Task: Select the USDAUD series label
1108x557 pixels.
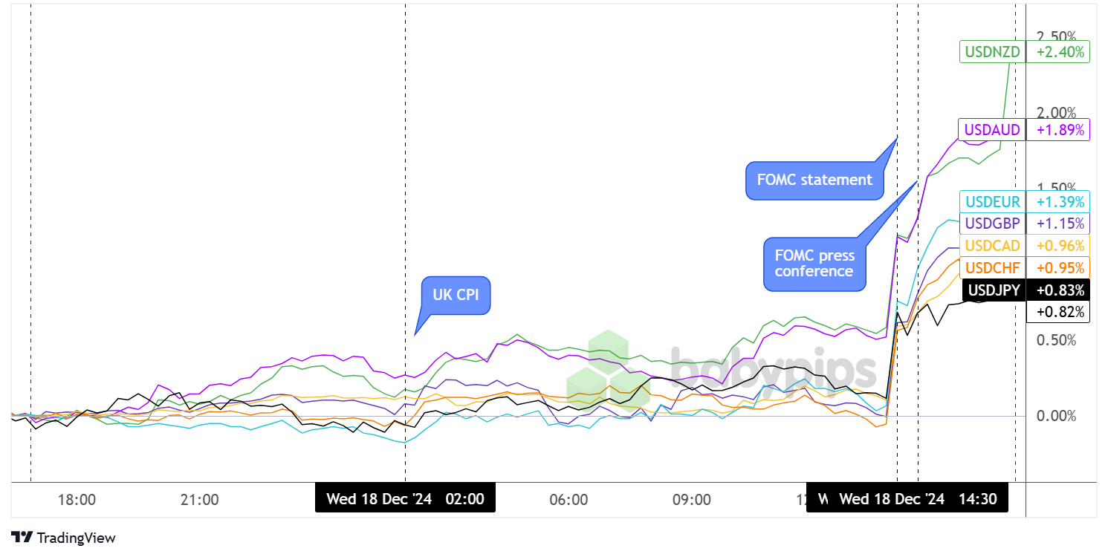Action: [x=991, y=130]
